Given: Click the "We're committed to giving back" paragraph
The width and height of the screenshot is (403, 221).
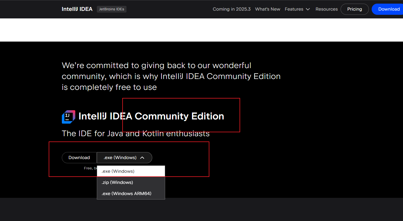Looking at the screenshot, I should click(x=171, y=76).
